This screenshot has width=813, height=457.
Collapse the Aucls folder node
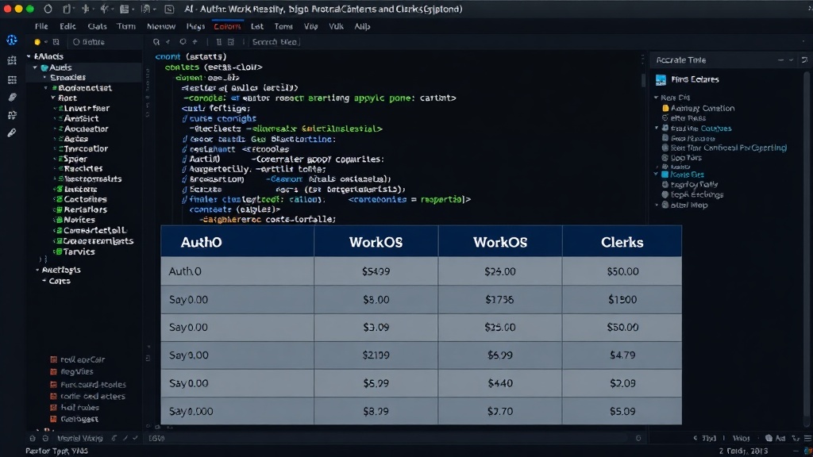(x=35, y=68)
